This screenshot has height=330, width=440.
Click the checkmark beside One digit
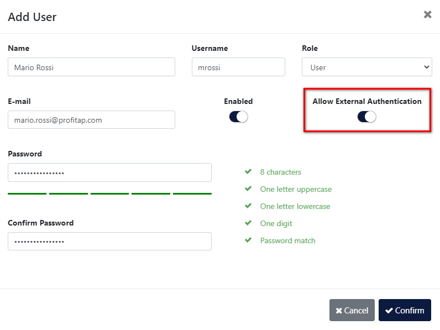pos(248,223)
